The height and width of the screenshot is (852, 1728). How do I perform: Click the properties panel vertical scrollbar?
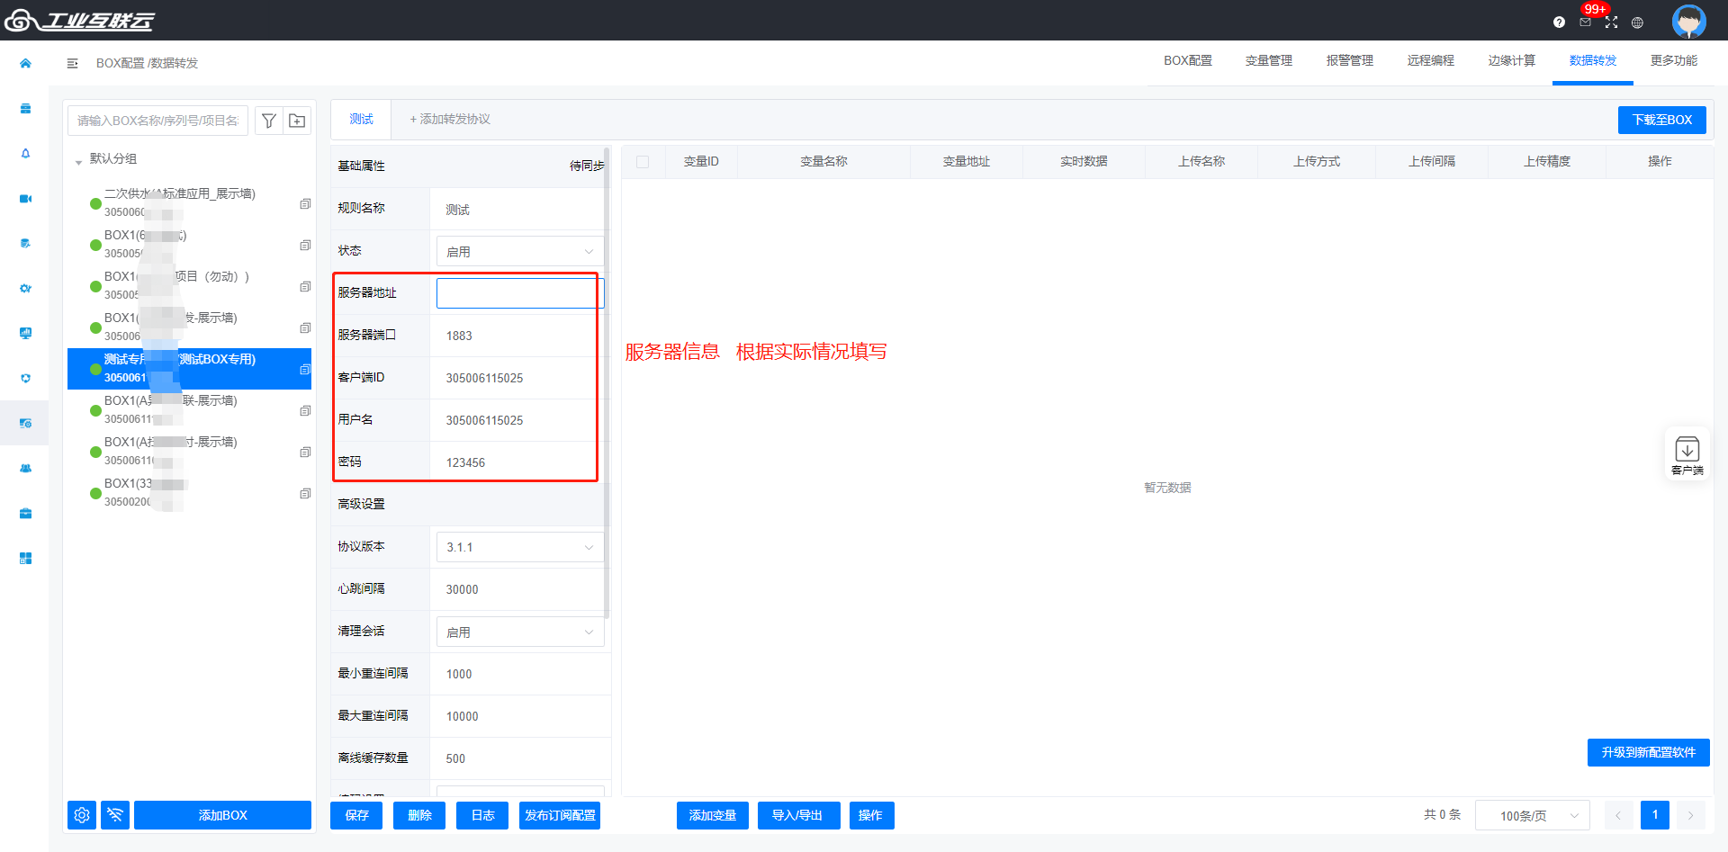click(607, 382)
